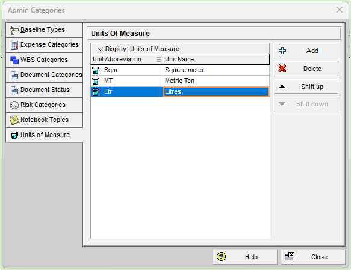
Task: Sort by Unit Name column header
Action: tap(216, 59)
